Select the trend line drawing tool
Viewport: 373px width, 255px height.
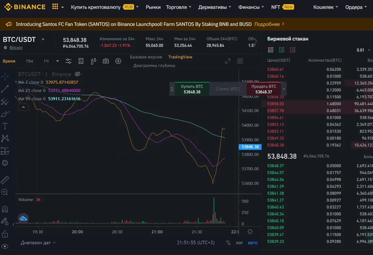pyautogui.click(x=5, y=89)
